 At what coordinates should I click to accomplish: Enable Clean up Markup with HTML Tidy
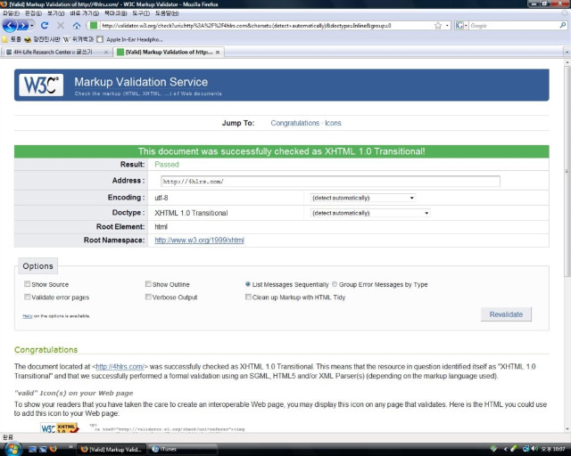248,297
